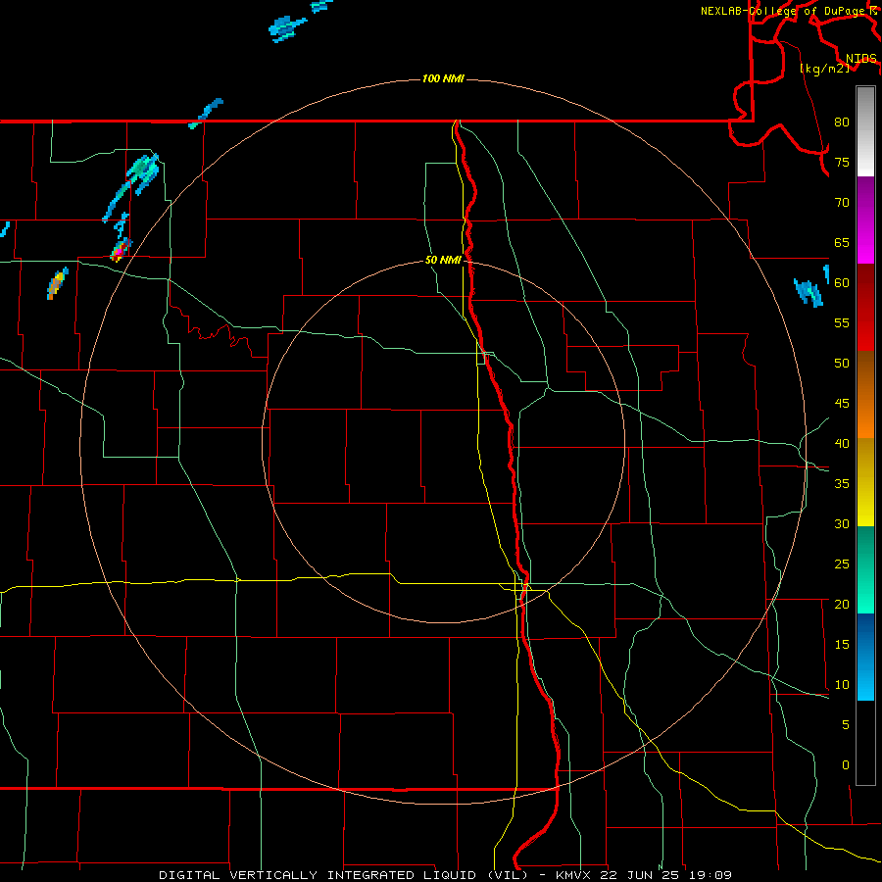Click the 80 value on the scale
This screenshot has width=882, height=882.
[842, 122]
